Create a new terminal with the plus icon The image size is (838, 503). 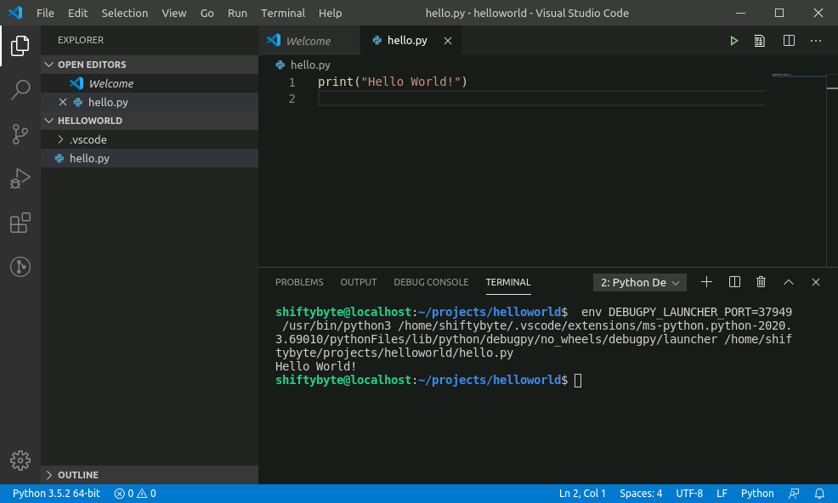pos(706,282)
